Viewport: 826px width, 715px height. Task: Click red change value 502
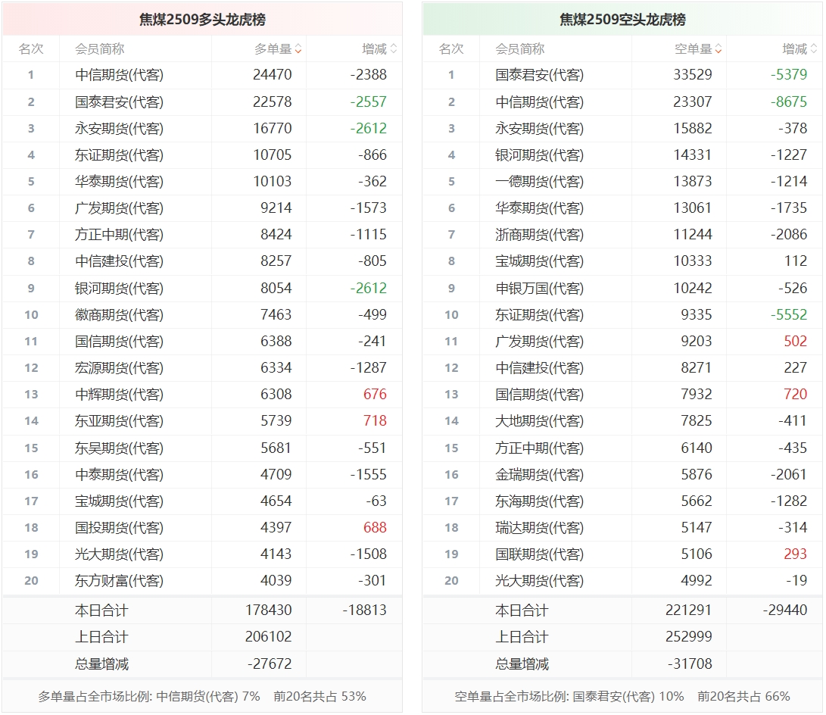pos(796,342)
